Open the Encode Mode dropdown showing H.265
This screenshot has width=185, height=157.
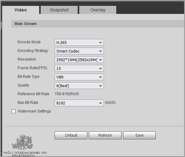coord(79,42)
